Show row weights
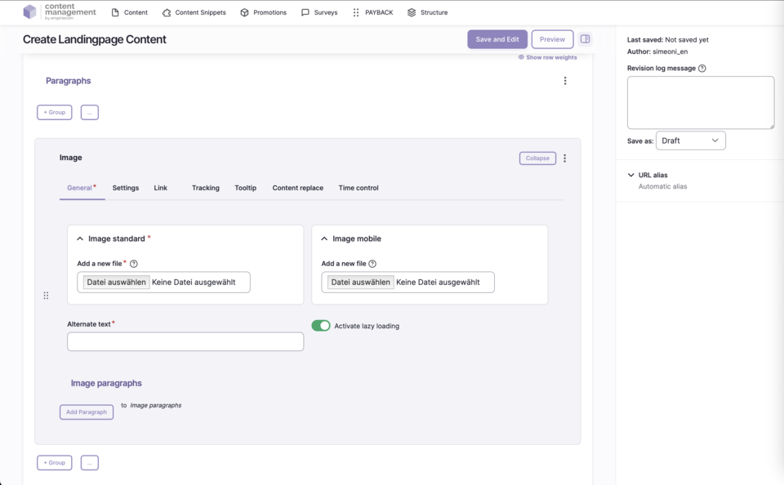The height and width of the screenshot is (485, 784). [547, 57]
